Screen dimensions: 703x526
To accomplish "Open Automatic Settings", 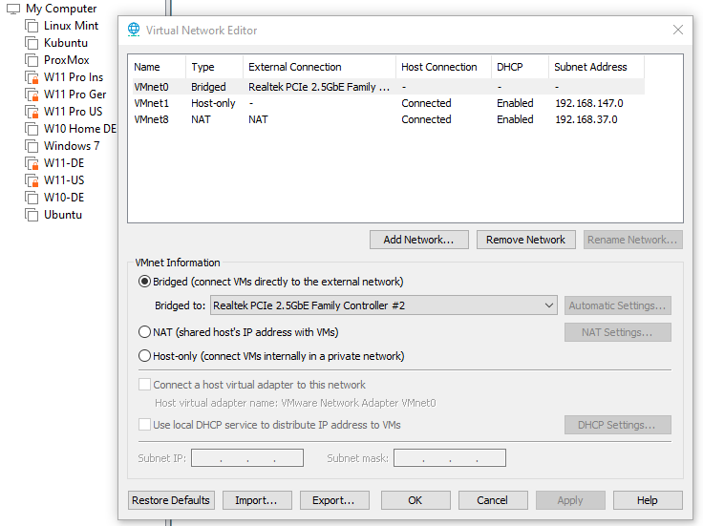I will 617,305.
